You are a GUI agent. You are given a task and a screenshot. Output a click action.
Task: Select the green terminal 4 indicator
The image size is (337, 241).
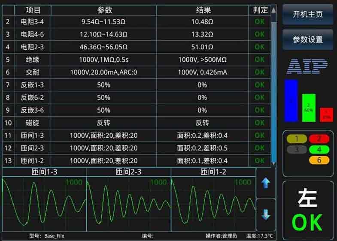[x=319, y=149]
